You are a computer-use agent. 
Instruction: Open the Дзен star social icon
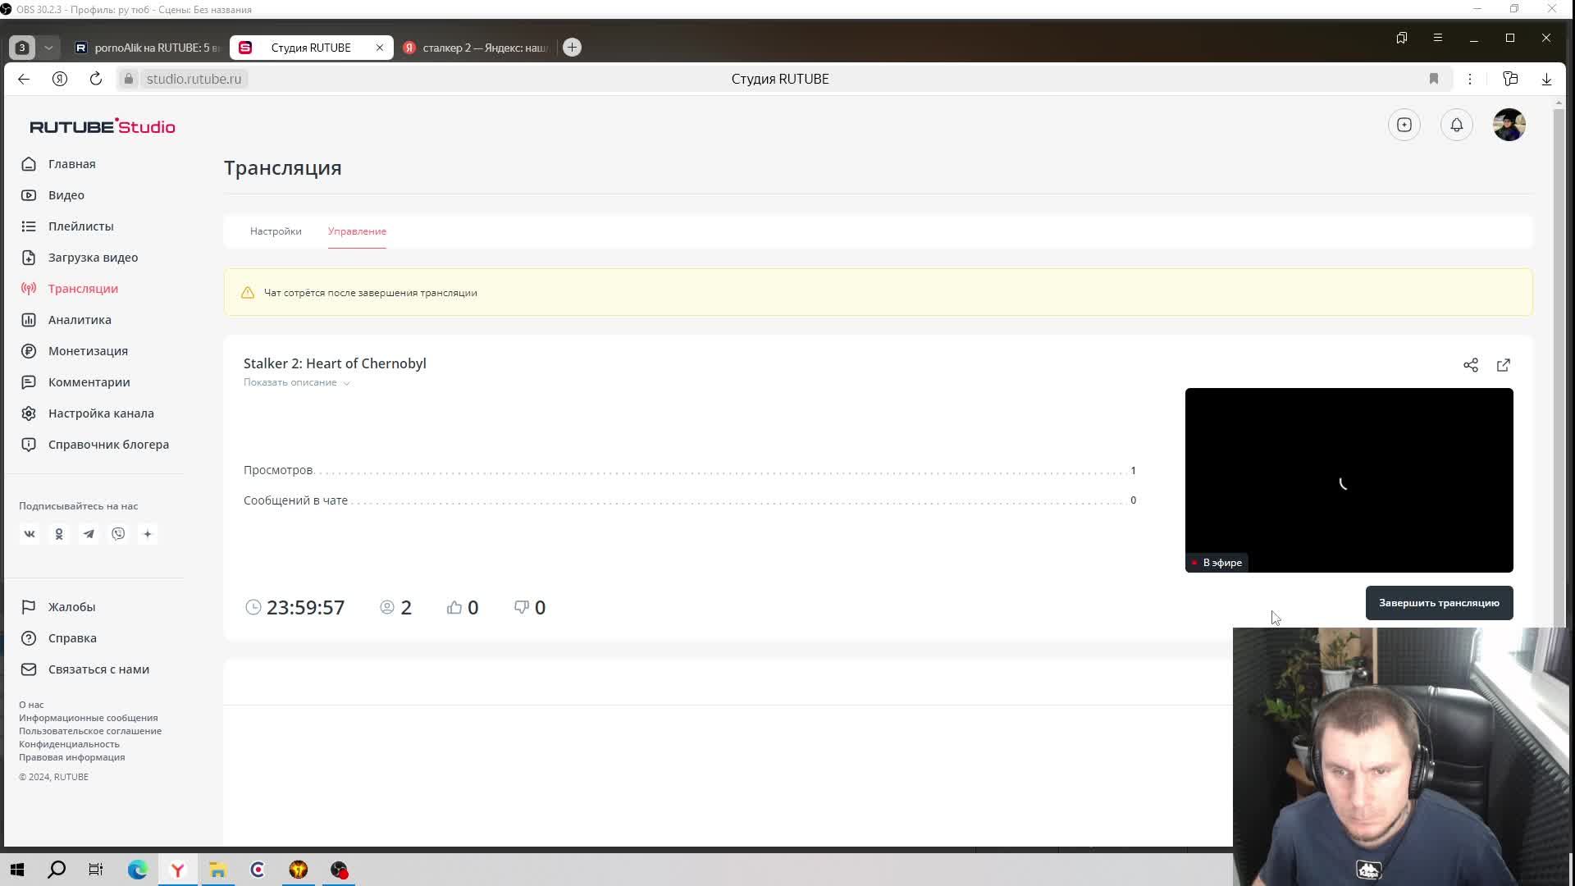(x=148, y=534)
